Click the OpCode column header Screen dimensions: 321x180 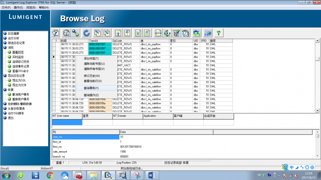pos(126,41)
